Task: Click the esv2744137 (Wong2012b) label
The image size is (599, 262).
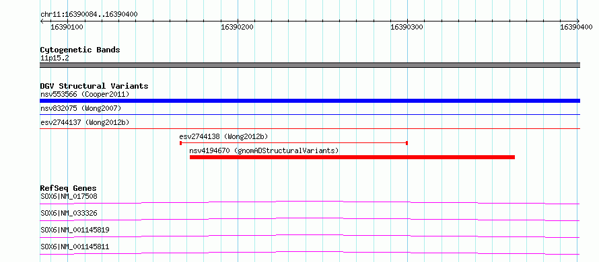Action: 85,122
